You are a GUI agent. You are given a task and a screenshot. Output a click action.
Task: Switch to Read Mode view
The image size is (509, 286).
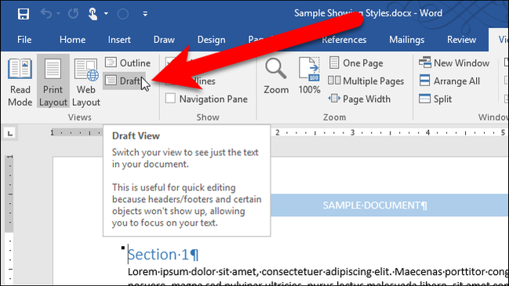click(x=20, y=81)
